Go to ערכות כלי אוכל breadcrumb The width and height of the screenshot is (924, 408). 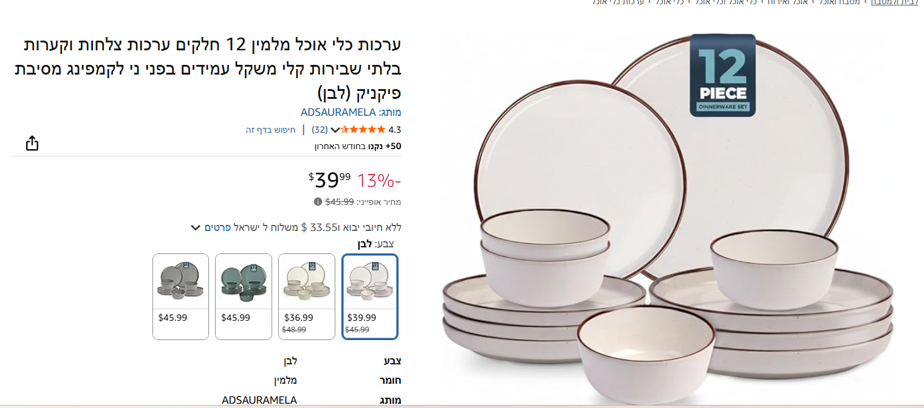point(619,2)
